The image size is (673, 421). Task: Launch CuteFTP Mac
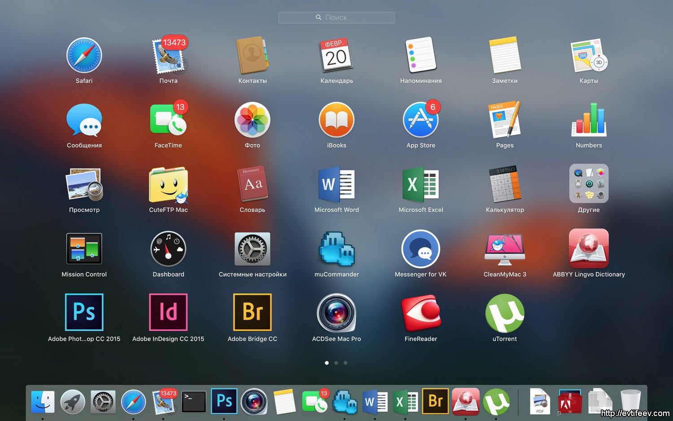[x=168, y=184]
